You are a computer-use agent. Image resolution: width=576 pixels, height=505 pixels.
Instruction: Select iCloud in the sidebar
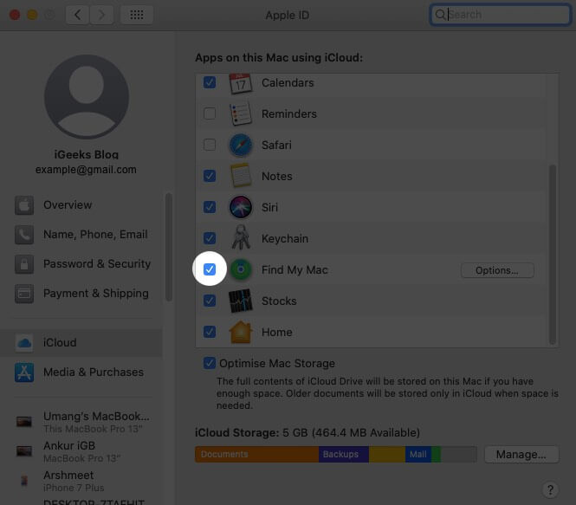pos(81,343)
